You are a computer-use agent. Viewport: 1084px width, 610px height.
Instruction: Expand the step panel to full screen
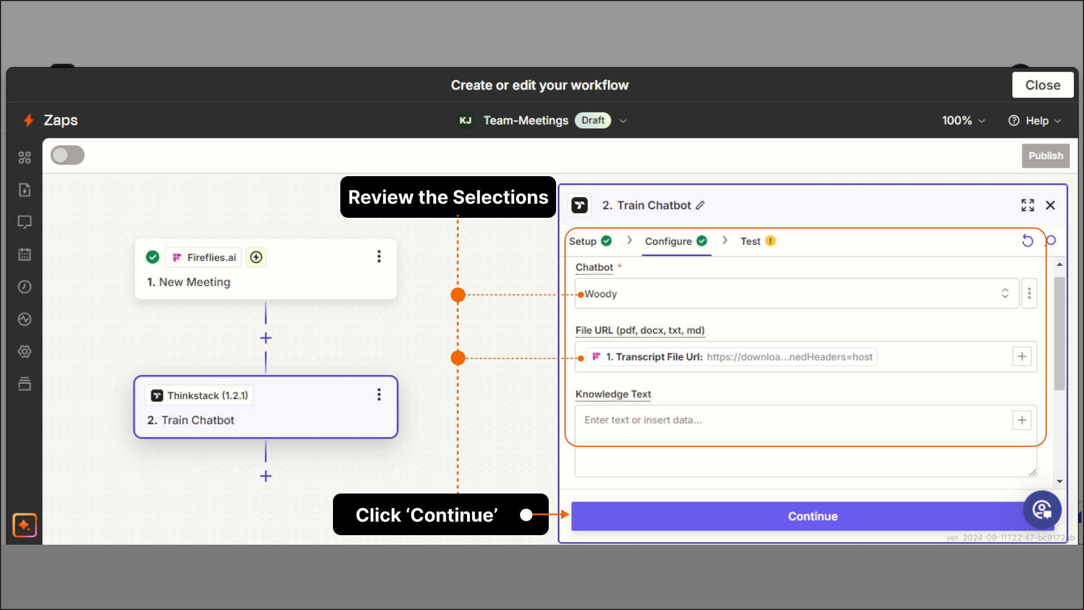pos(1028,205)
